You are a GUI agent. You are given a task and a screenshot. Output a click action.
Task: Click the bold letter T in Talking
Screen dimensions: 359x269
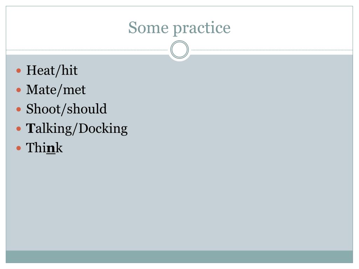(x=31, y=128)
